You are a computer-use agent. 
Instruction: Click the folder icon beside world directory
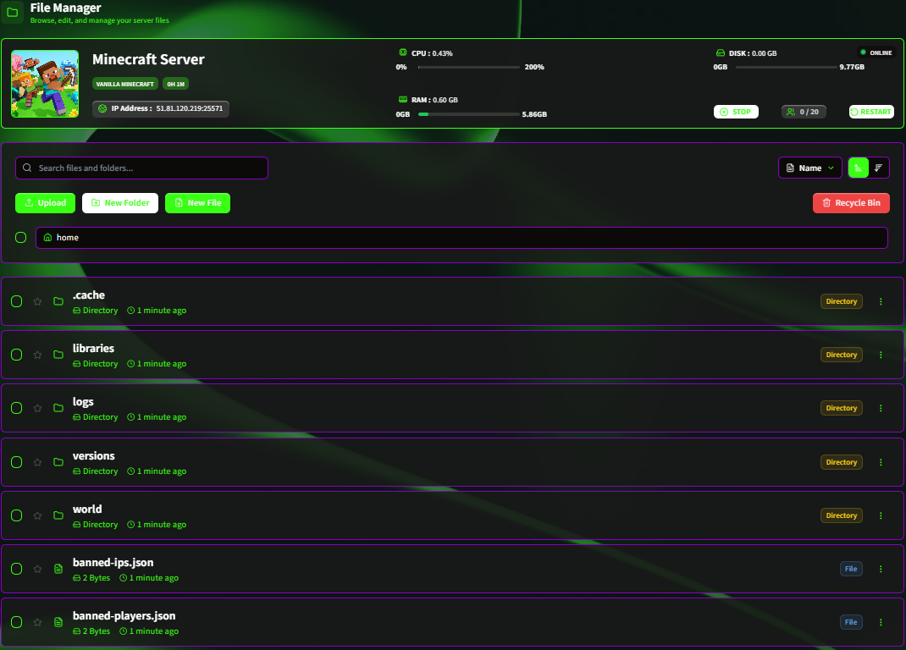(58, 515)
